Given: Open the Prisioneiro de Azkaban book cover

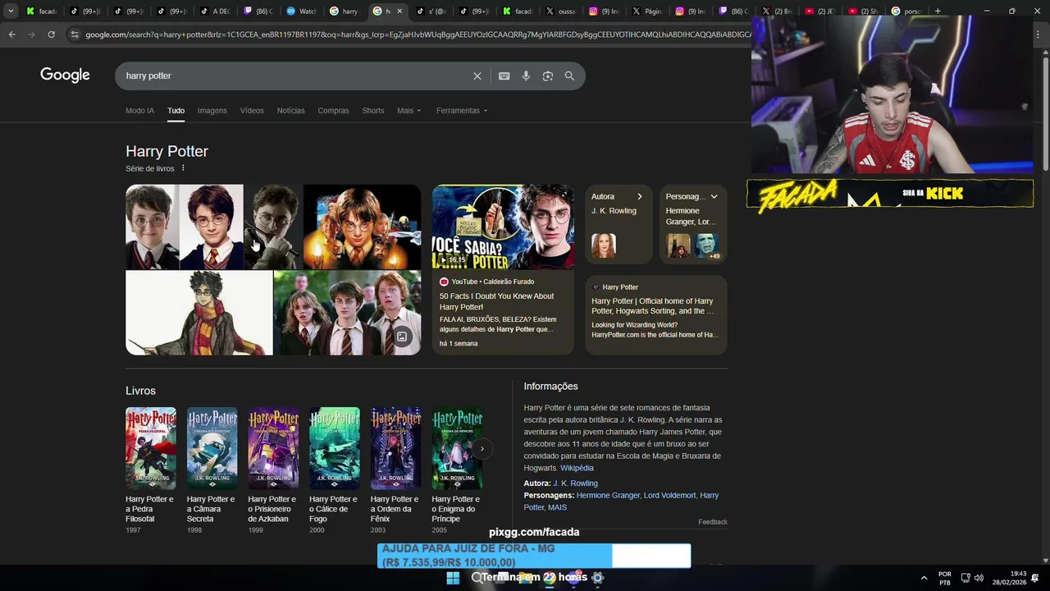Looking at the screenshot, I should pyautogui.click(x=273, y=448).
